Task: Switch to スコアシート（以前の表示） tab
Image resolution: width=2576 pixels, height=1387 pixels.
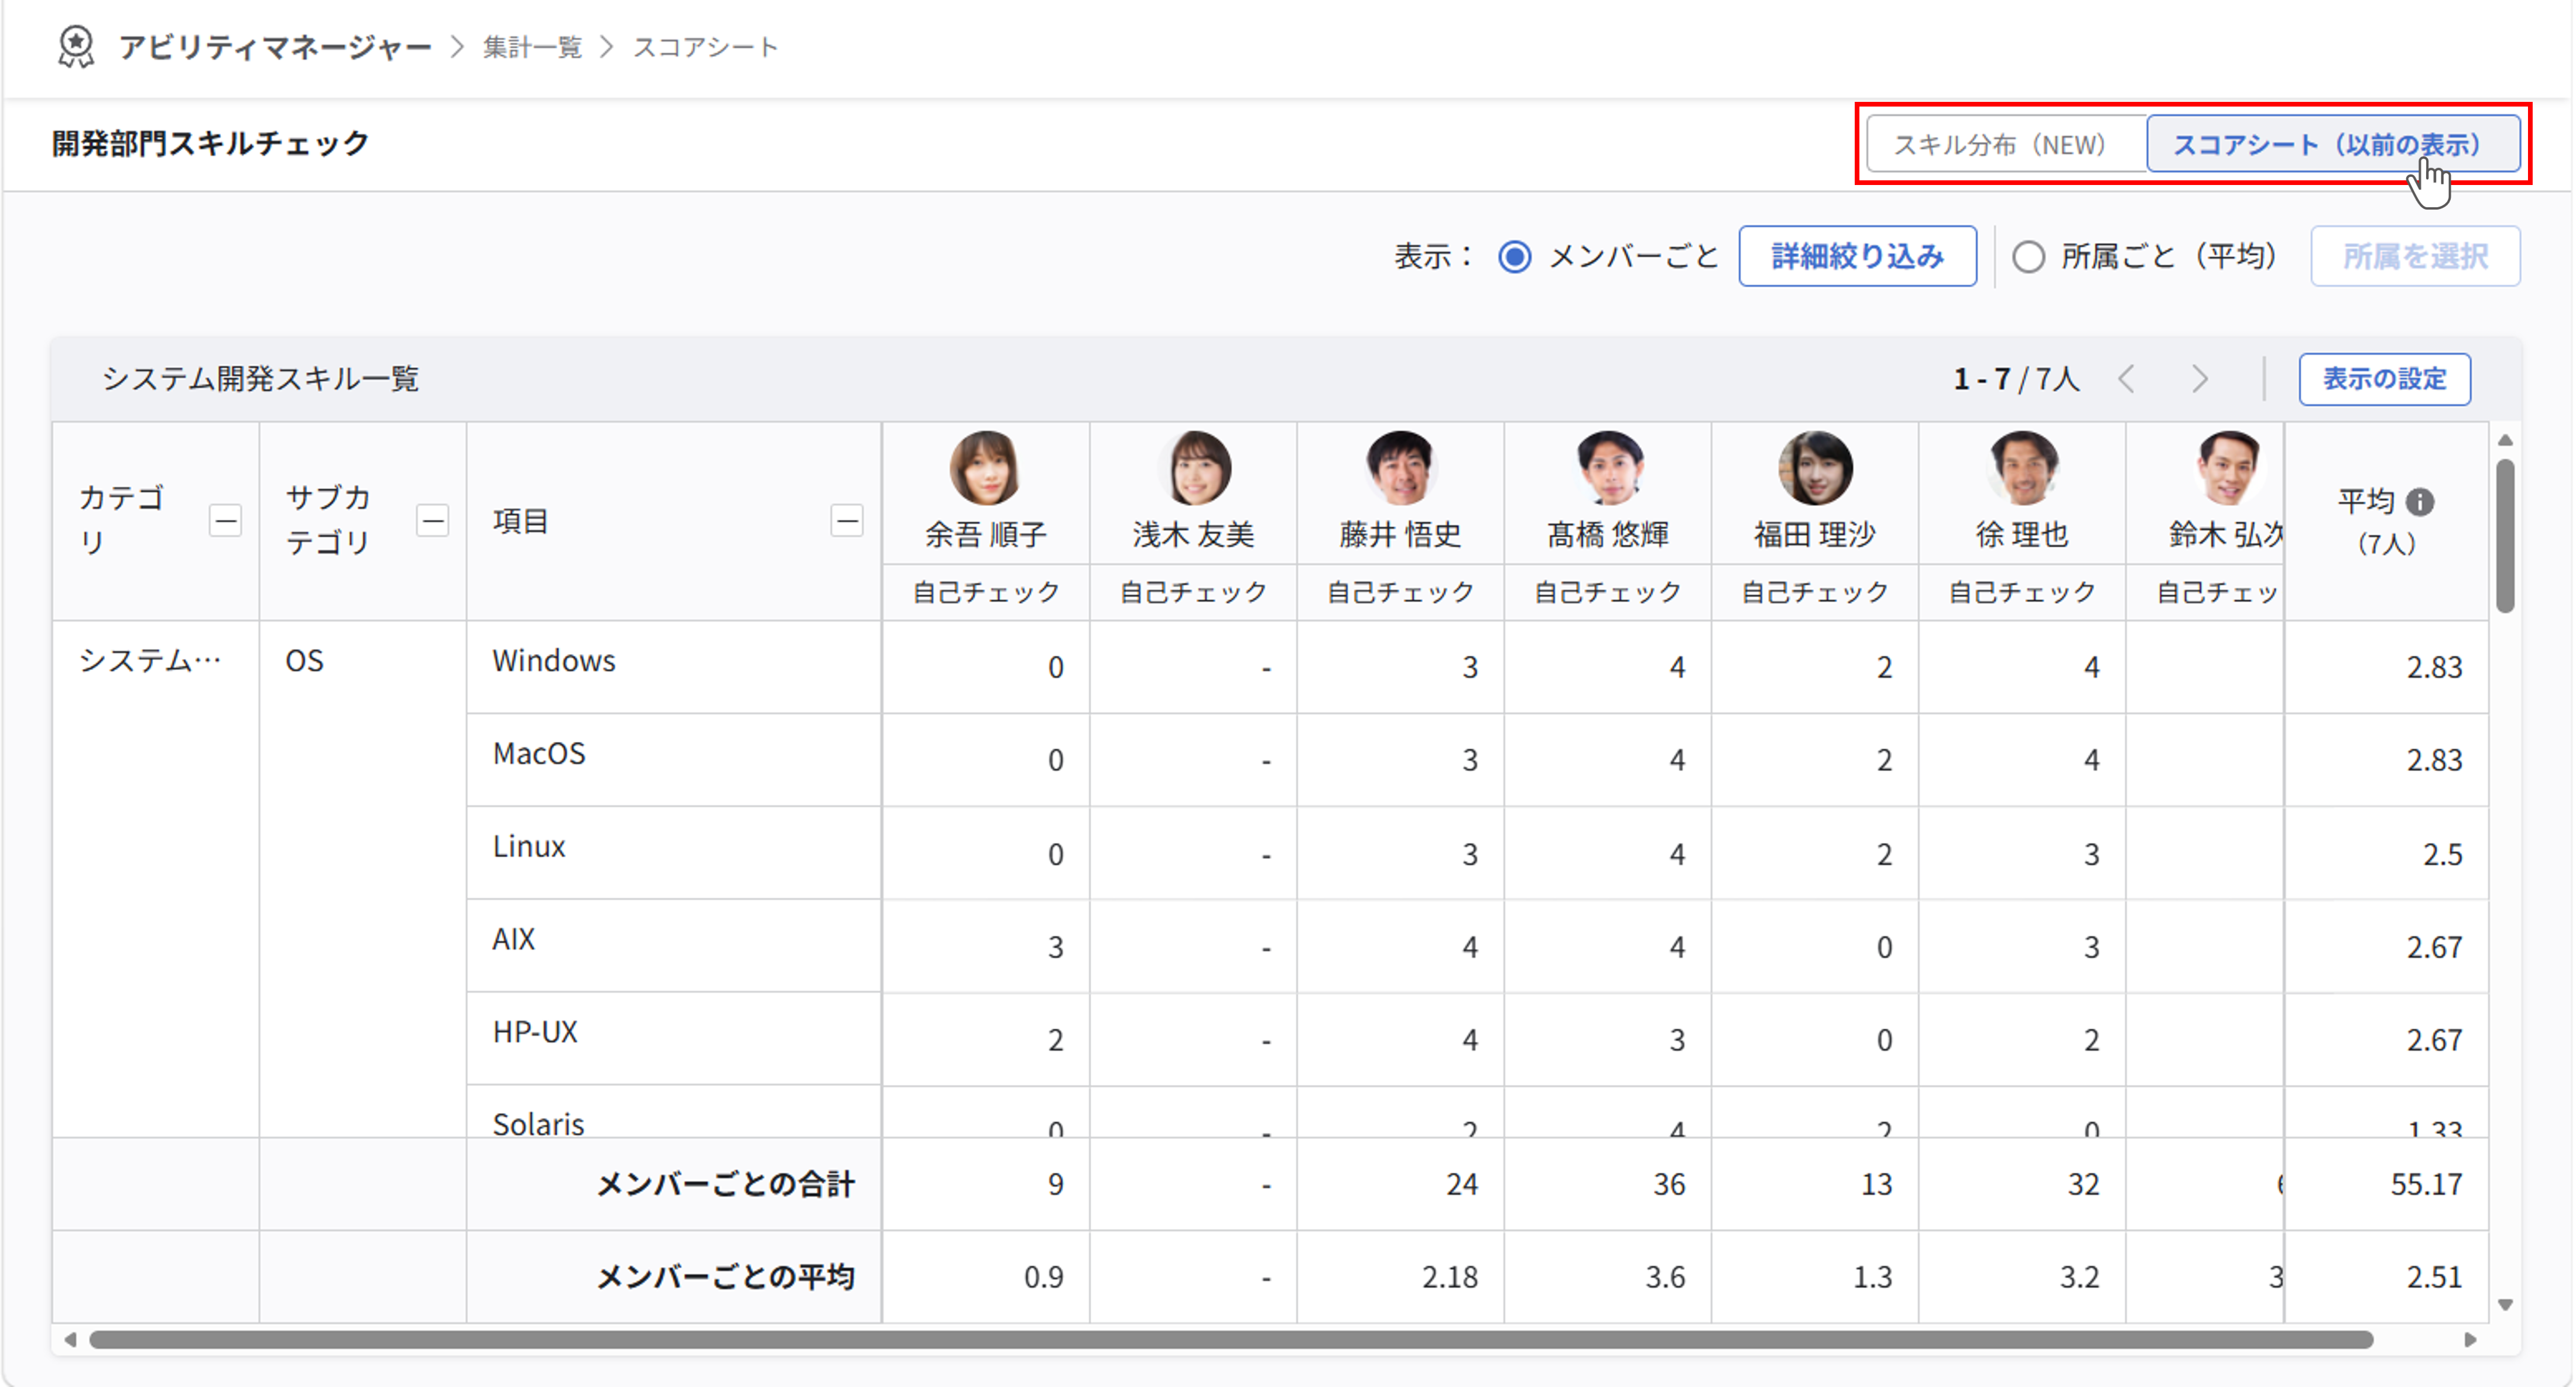Action: tap(2333, 145)
